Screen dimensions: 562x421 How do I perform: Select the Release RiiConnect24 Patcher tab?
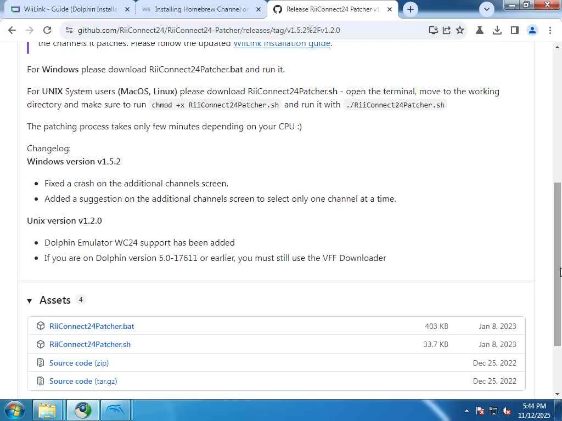point(332,9)
